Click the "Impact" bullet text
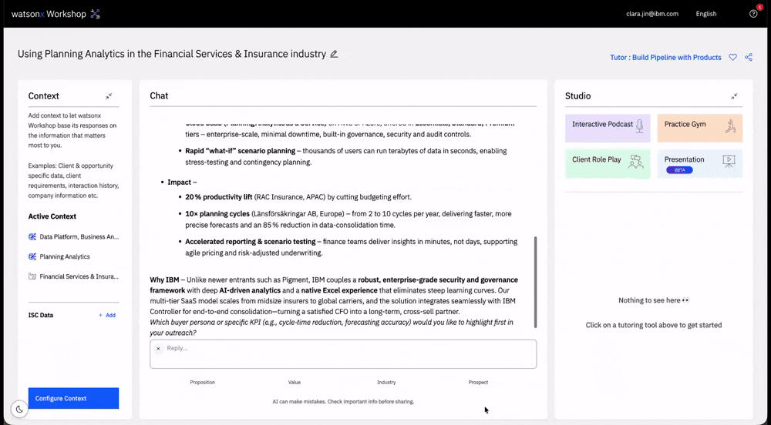771x425 pixels. pyautogui.click(x=179, y=182)
